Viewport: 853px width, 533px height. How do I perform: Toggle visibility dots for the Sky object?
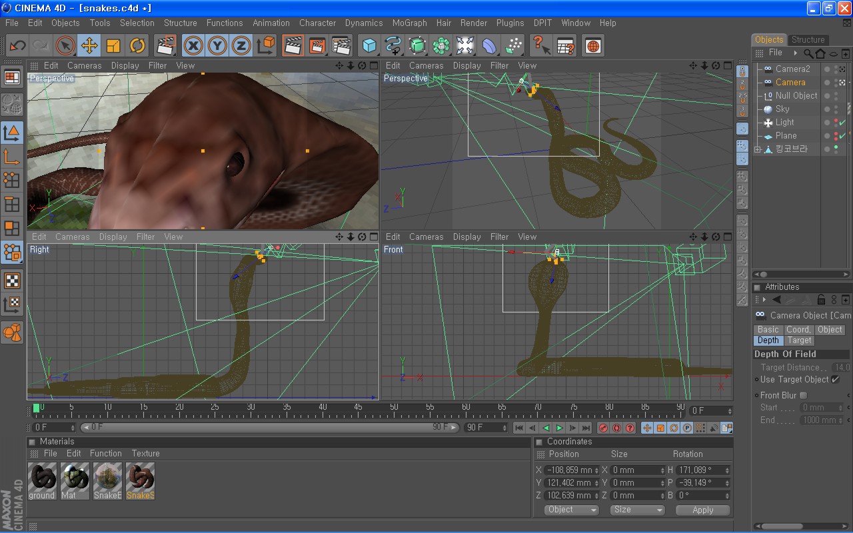[836, 109]
